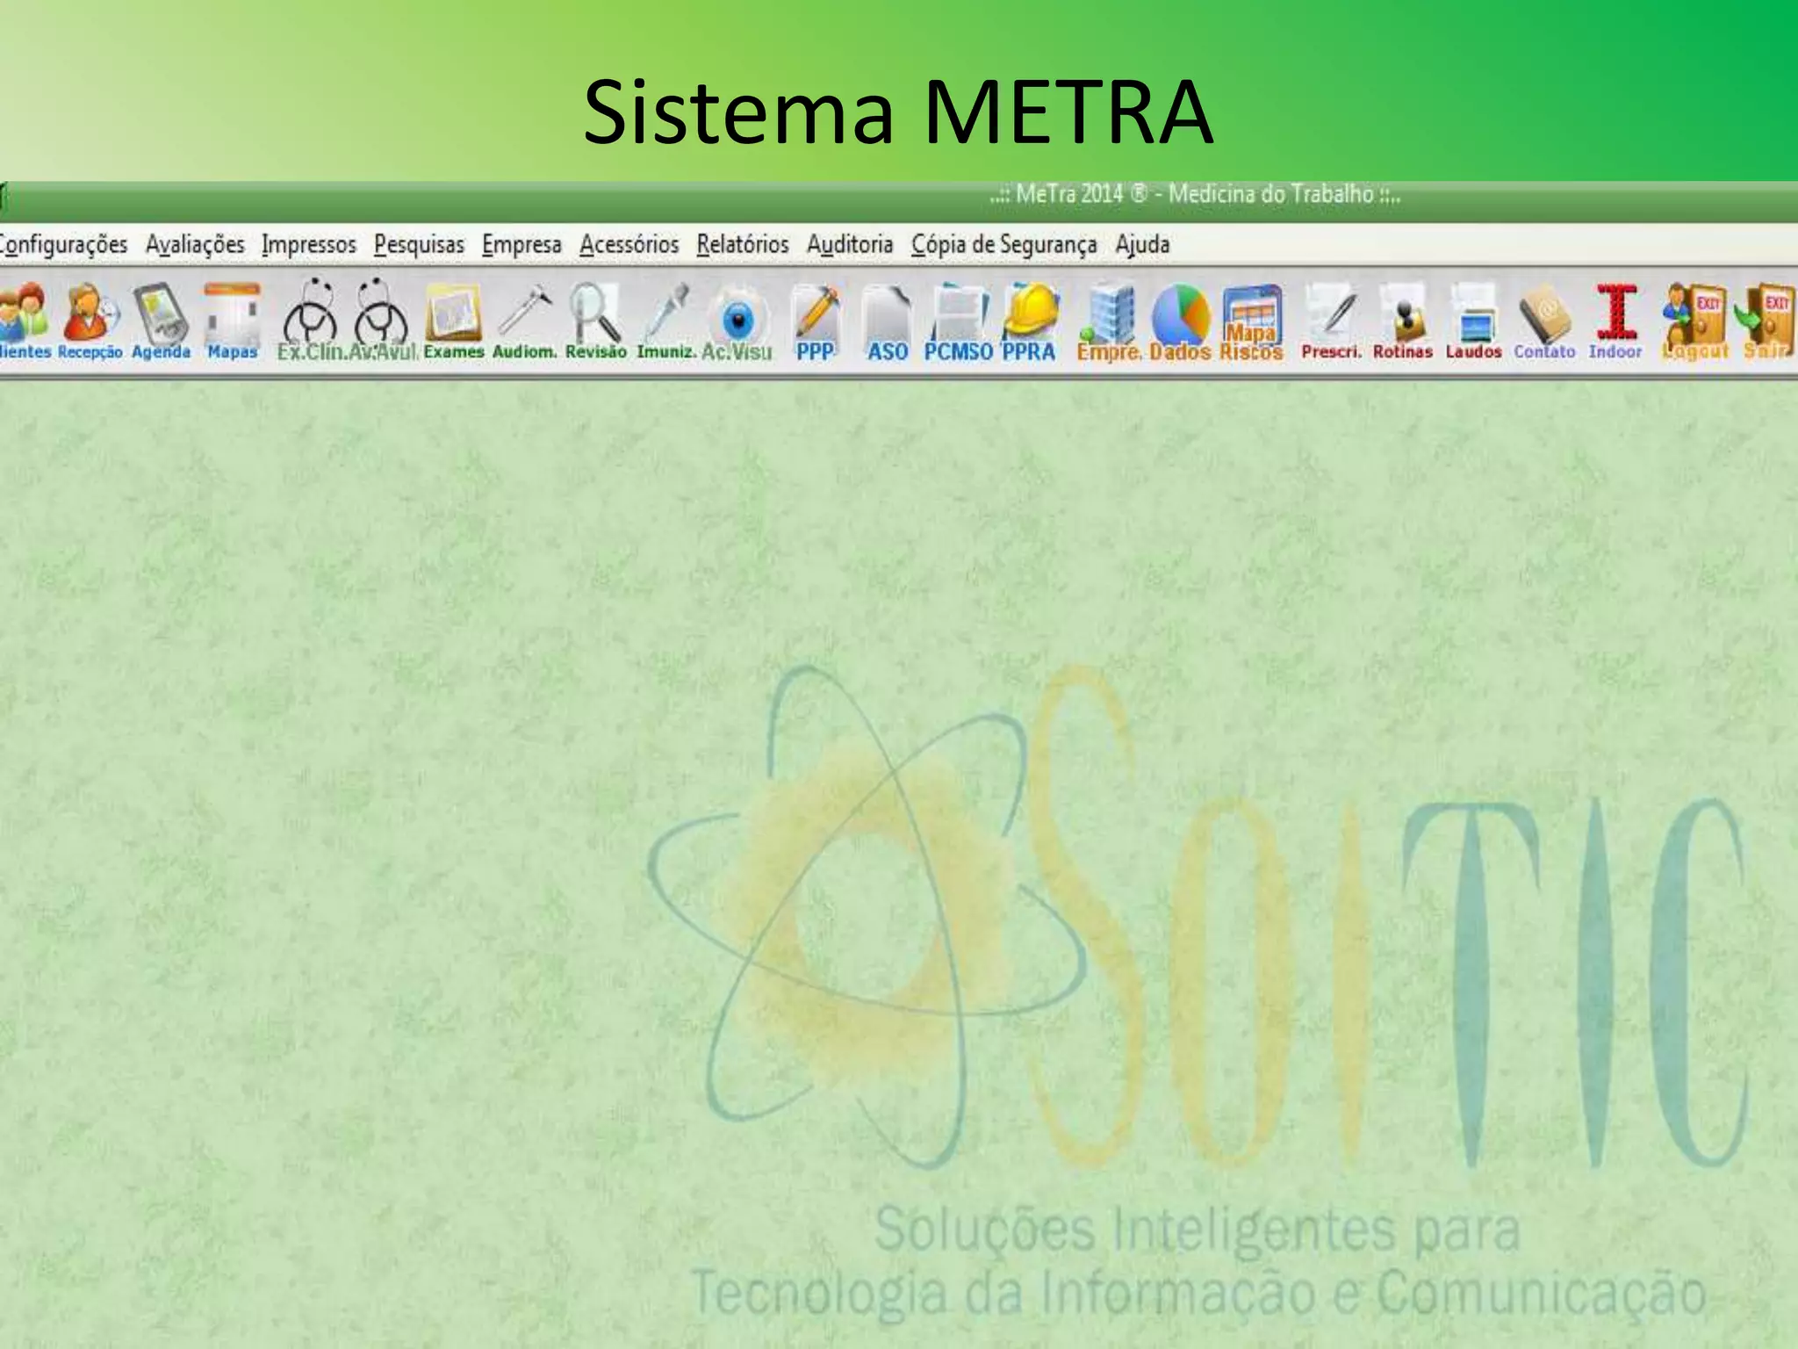This screenshot has width=1798, height=1349.
Task: Open the Impressos menu
Action: coord(309,245)
